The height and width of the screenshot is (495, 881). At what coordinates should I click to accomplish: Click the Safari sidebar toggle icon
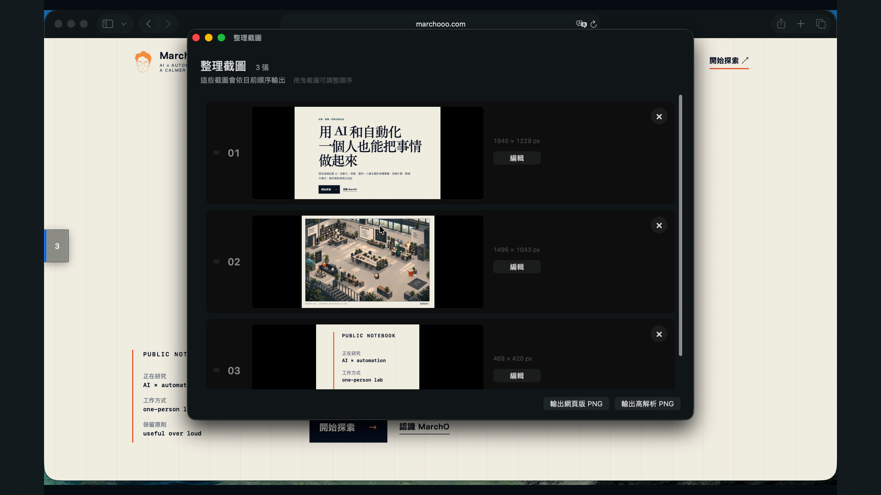(x=108, y=24)
